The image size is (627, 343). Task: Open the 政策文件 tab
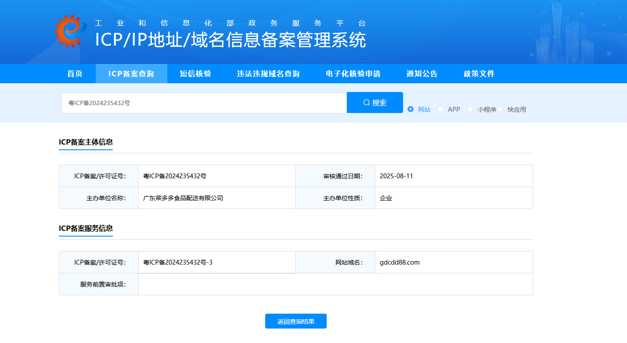tap(479, 74)
